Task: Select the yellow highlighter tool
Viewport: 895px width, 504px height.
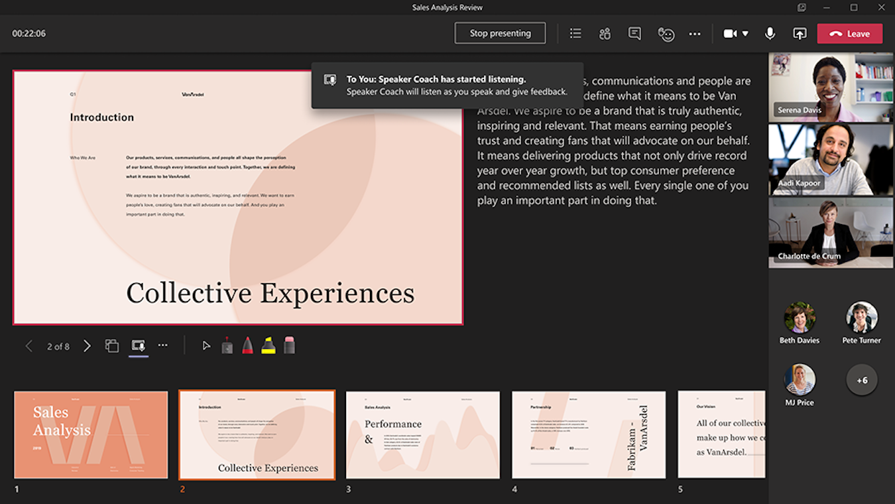Action: [x=268, y=345]
